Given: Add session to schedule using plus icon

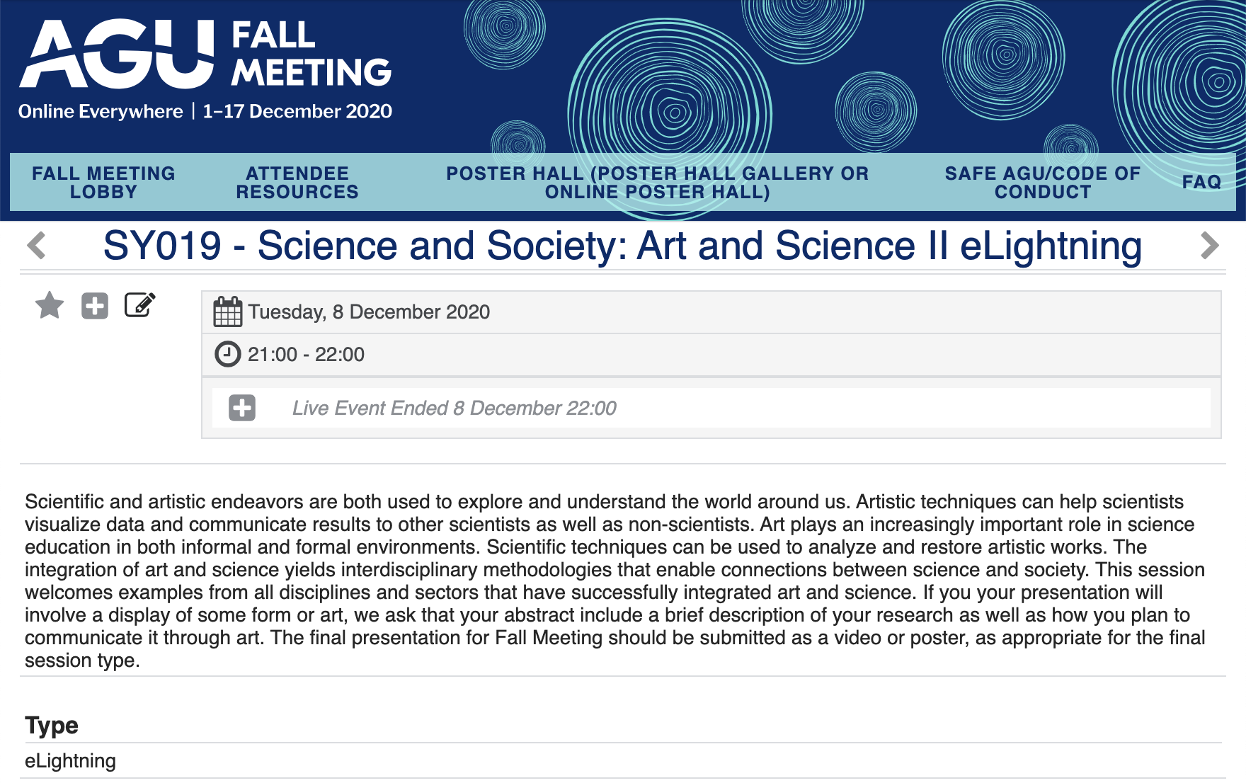Looking at the screenshot, I should (x=95, y=306).
